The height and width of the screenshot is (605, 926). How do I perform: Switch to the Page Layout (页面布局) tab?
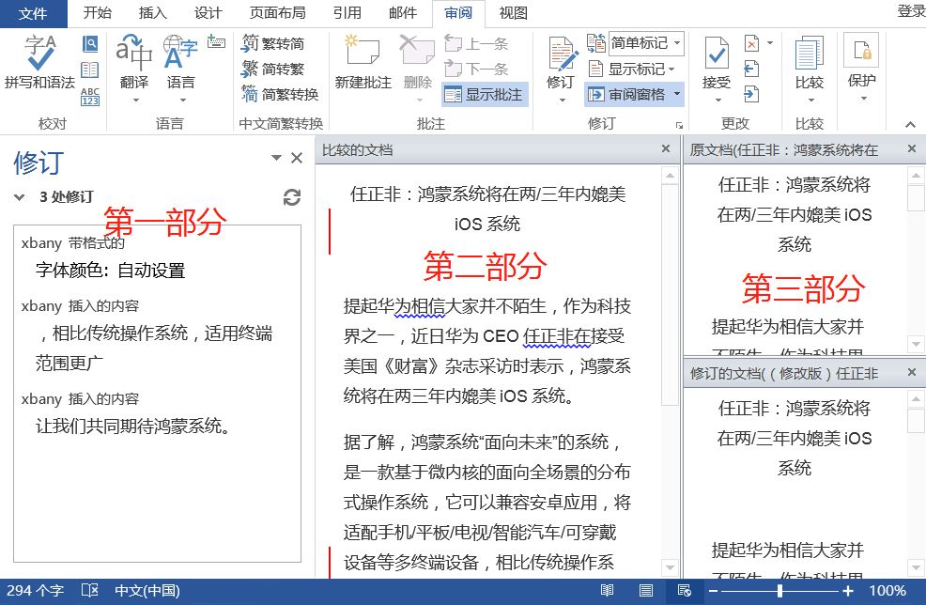click(278, 13)
